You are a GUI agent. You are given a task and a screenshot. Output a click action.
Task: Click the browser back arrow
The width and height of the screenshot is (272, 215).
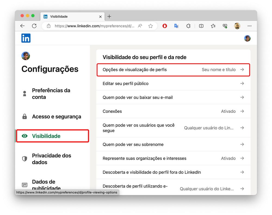click(x=23, y=26)
